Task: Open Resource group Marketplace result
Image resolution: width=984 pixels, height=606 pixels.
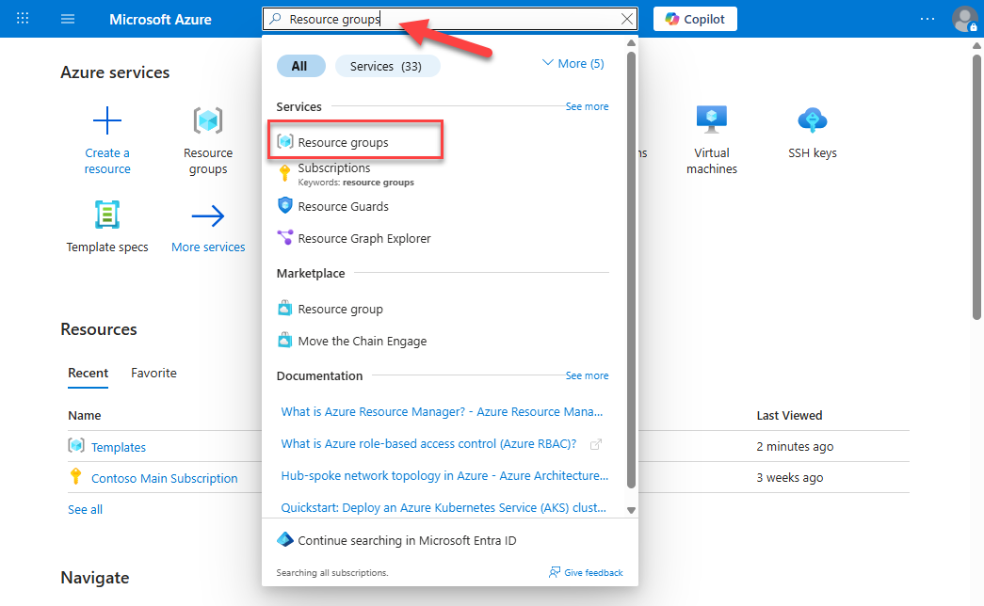Action: click(x=340, y=310)
